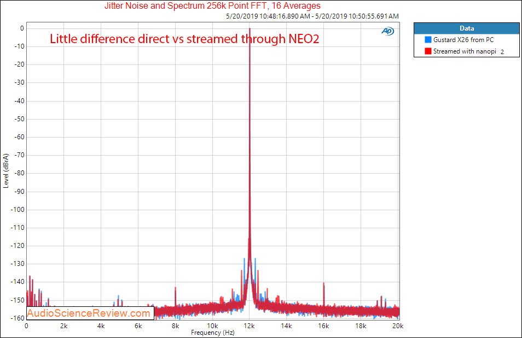
Task: Click the 20k frequency axis tick label
Action: pos(398,326)
